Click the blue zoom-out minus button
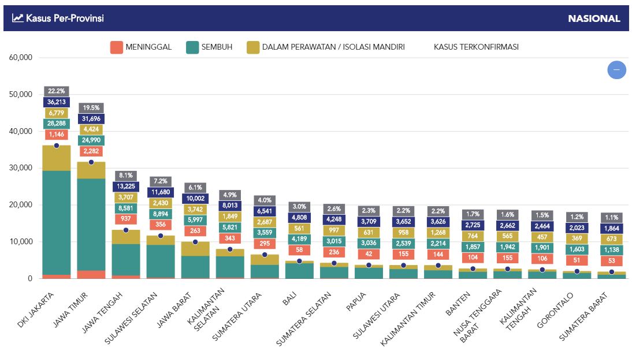Screen dimensions: 632x347 (x=616, y=69)
